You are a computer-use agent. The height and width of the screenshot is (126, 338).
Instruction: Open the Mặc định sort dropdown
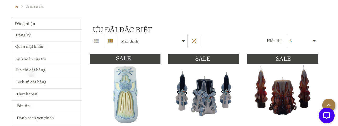153,41
